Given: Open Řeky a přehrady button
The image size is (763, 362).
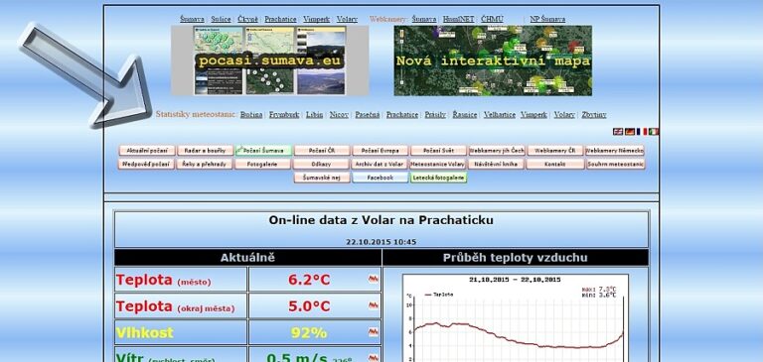Looking at the screenshot, I should tap(205, 165).
